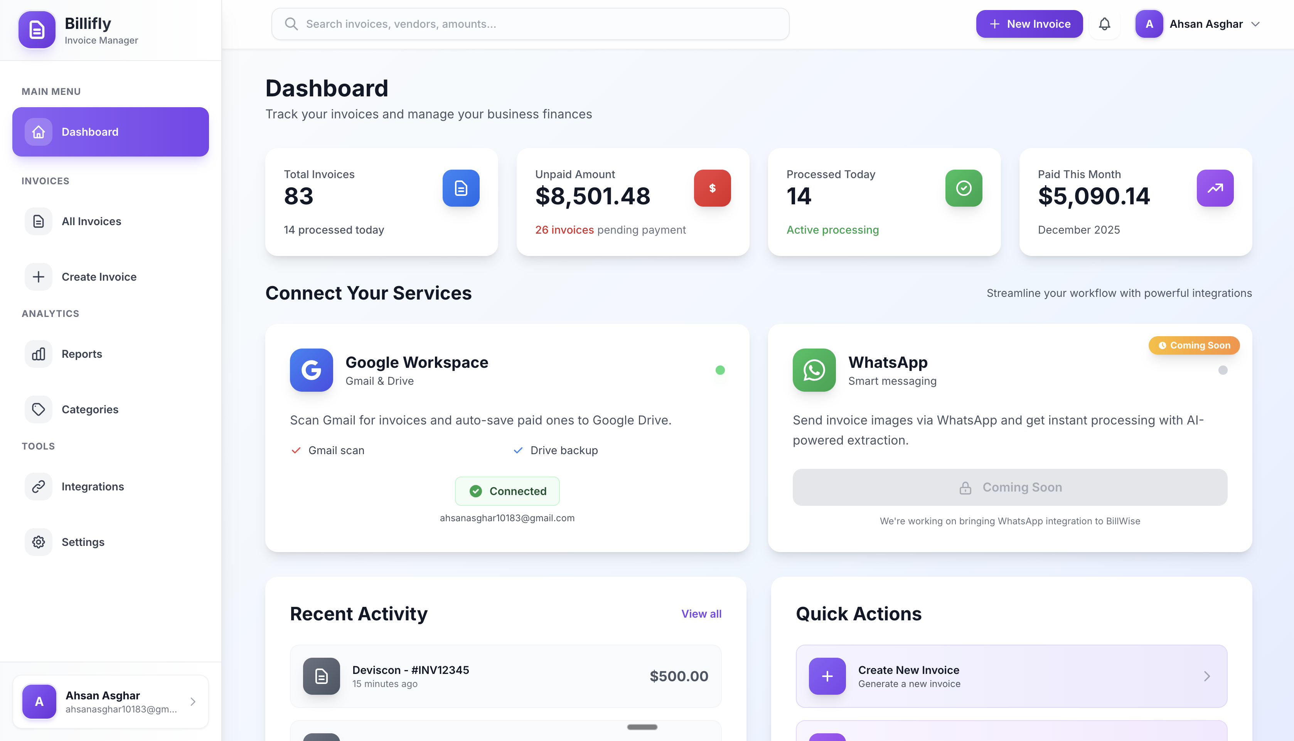This screenshot has width=1294, height=741.
Task: Click the Create Invoice plus icon
Action: point(39,277)
